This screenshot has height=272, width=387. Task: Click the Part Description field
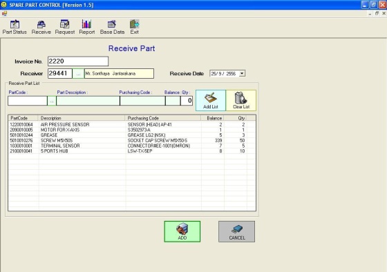pos(88,101)
